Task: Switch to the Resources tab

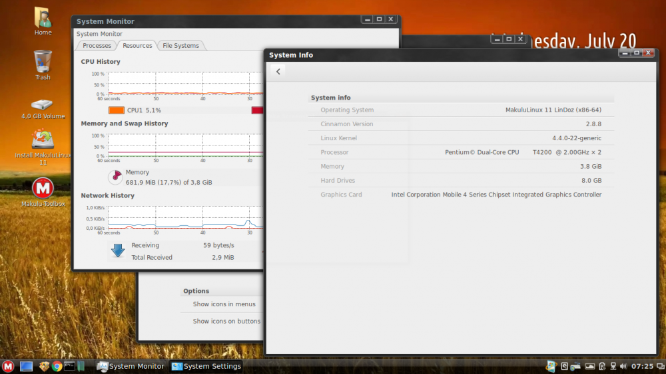Action: click(137, 45)
